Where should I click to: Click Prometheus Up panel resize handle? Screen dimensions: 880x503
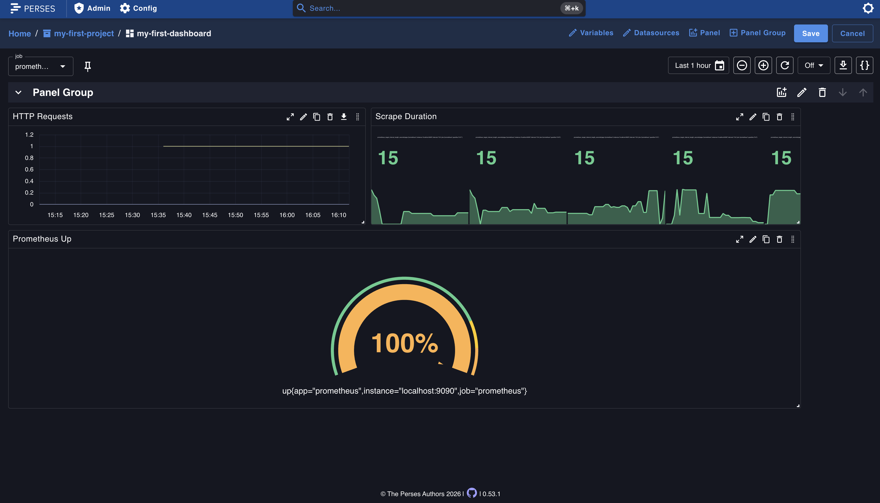pos(798,406)
